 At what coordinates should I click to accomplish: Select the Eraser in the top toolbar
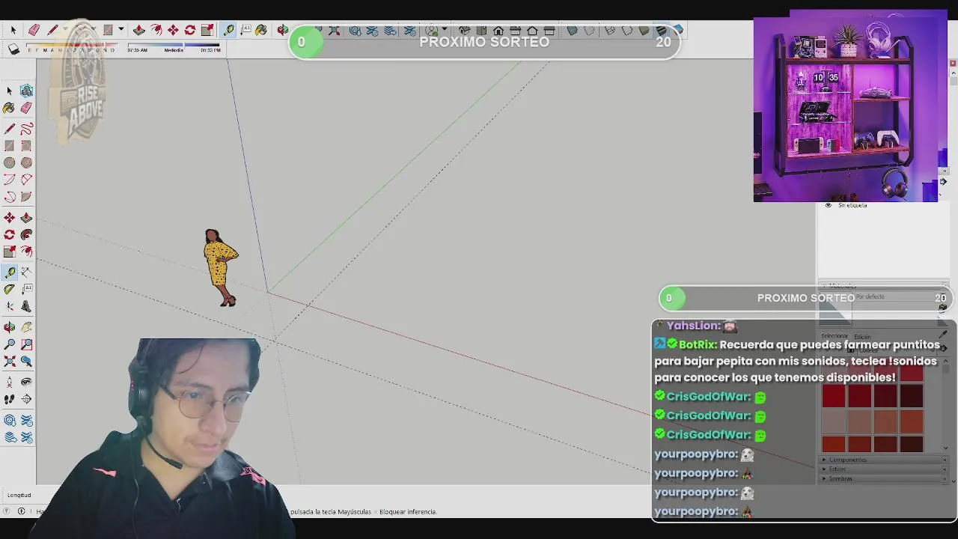pyautogui.click(x=34, y=30)
